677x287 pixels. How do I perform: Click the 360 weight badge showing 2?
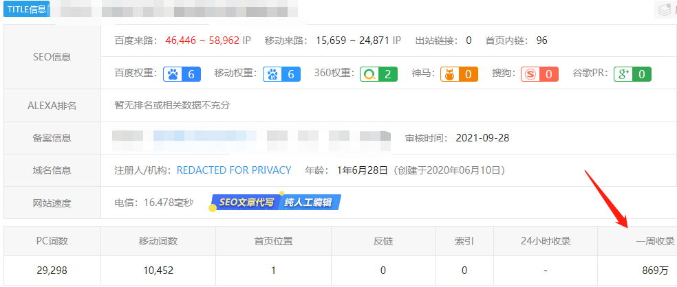(378, 74)
